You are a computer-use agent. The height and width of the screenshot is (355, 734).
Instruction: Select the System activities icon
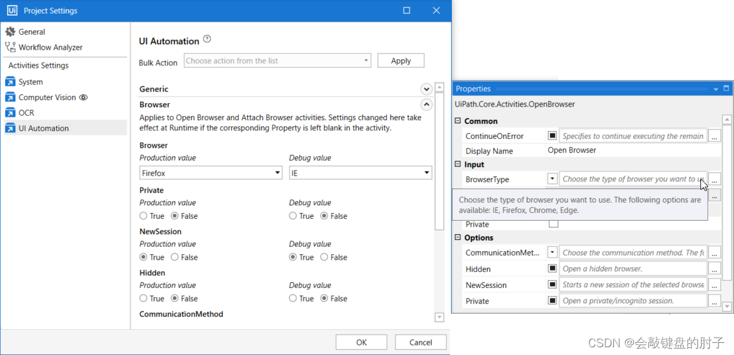tap(10, 82)
